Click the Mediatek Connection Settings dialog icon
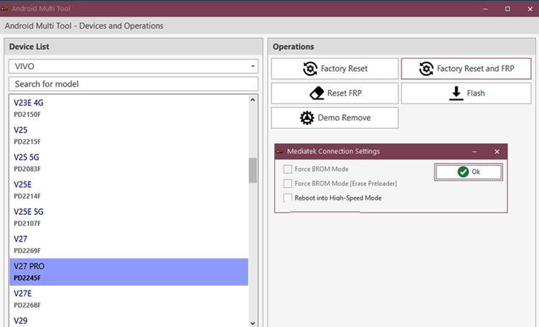The height and width of the screenshot is (327, 539). pyautogui.click(x=280, y=152)
